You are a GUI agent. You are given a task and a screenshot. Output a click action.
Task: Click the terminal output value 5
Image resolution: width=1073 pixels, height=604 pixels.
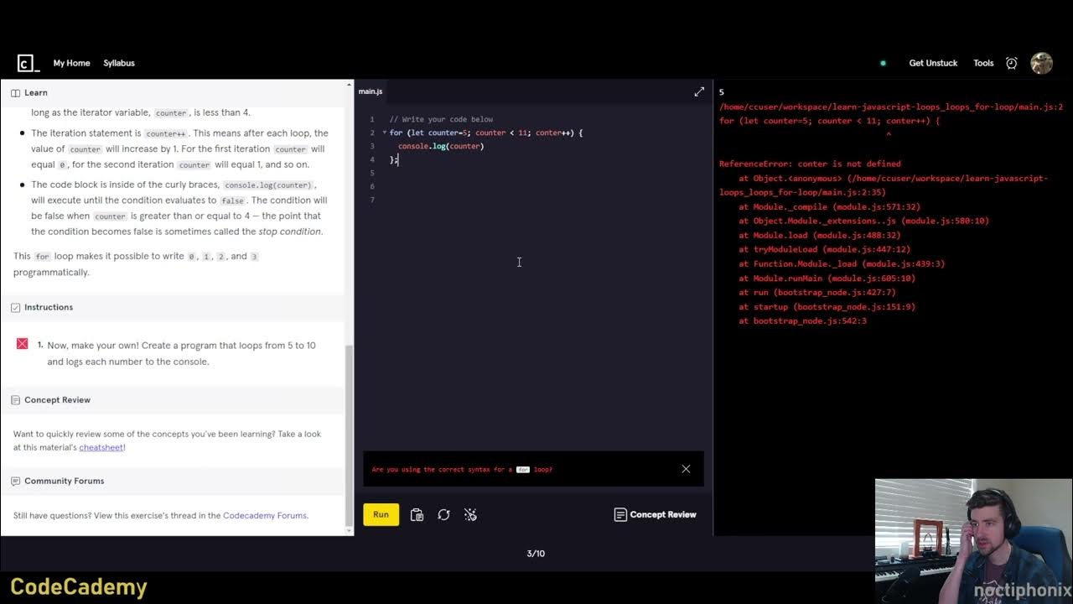tap(721, 92)
